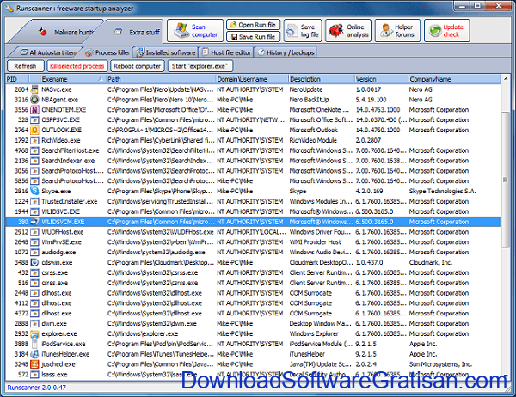The width and height of the screenshot is (516, 397).
Task: Click the WLIDSVCM.EXE row icon
Action: tap(34, 222)
